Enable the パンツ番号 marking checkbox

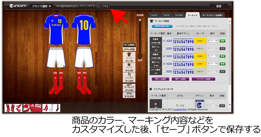point(164,71)
